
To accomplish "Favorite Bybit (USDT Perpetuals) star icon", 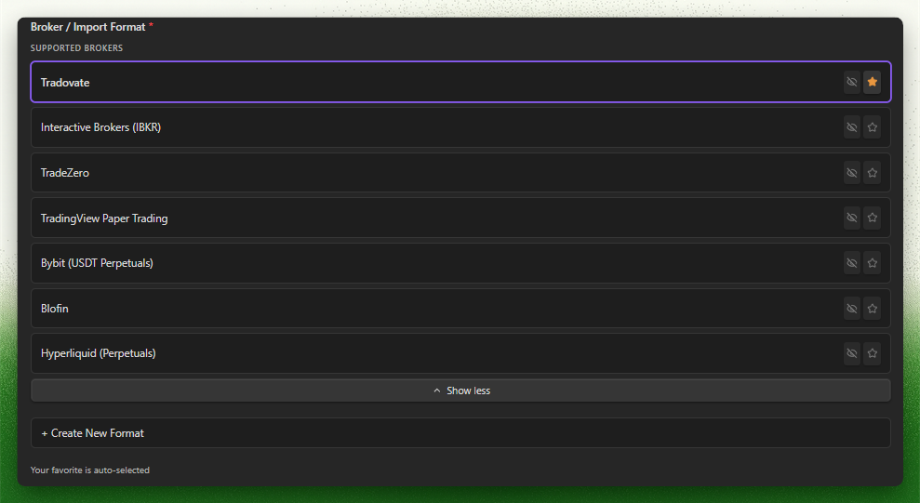I will [x=872, y=263].
